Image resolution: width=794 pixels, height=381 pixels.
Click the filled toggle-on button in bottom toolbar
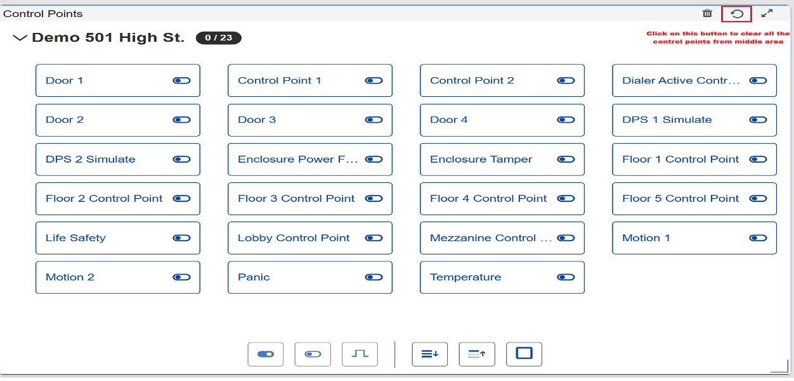point(265,354)
